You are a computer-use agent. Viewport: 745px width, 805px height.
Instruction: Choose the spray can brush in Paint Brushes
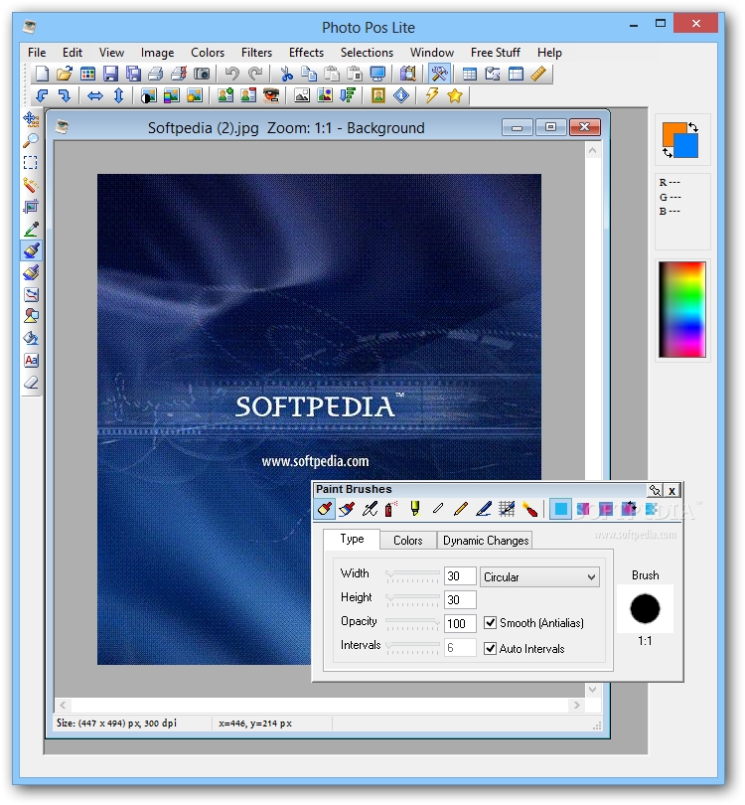[x=391, y=509]
